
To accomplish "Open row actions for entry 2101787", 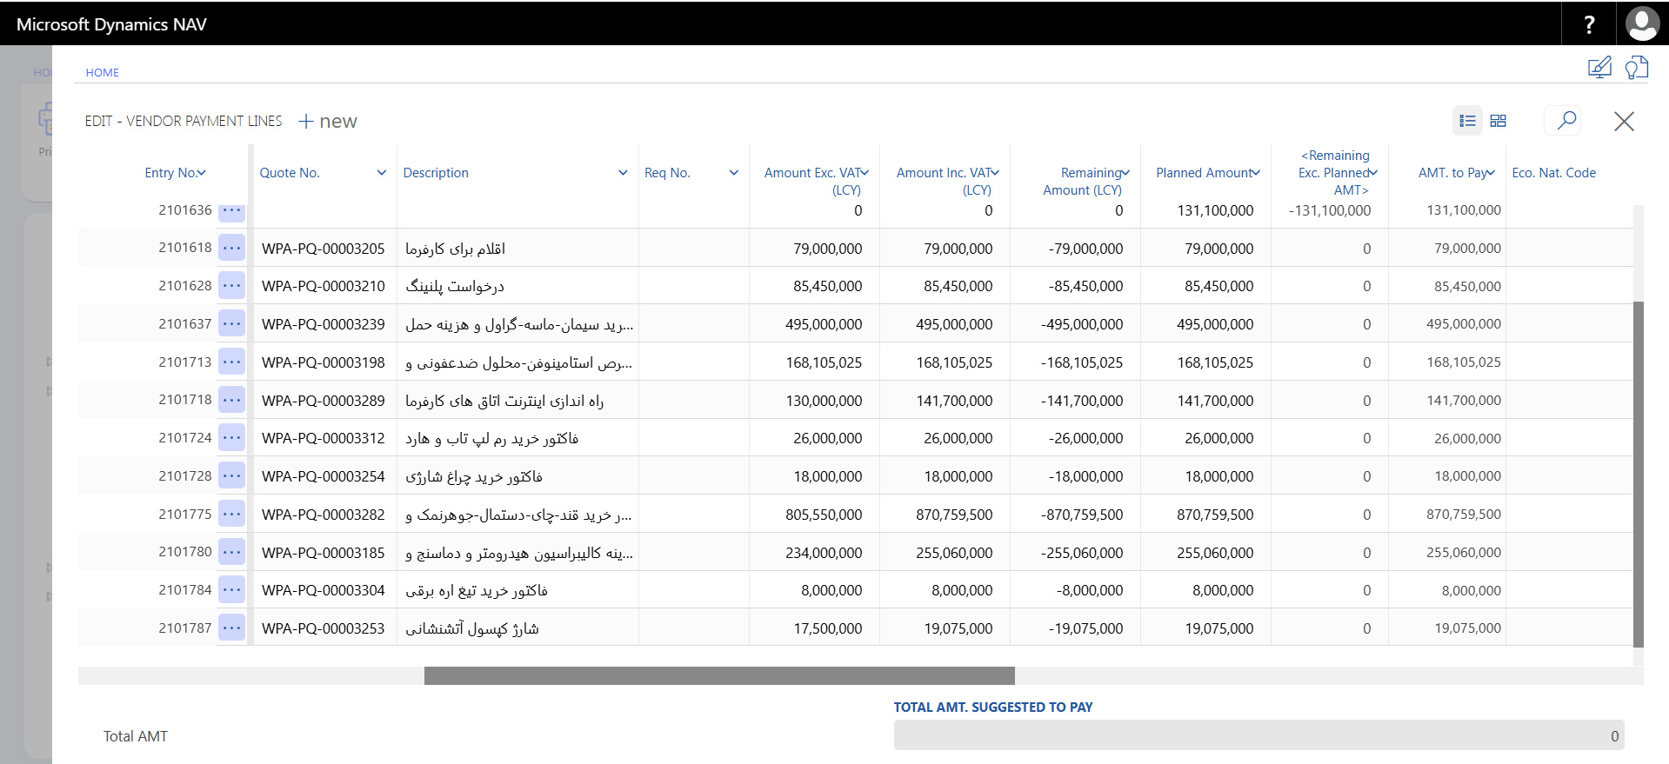I will pos(231,628).
